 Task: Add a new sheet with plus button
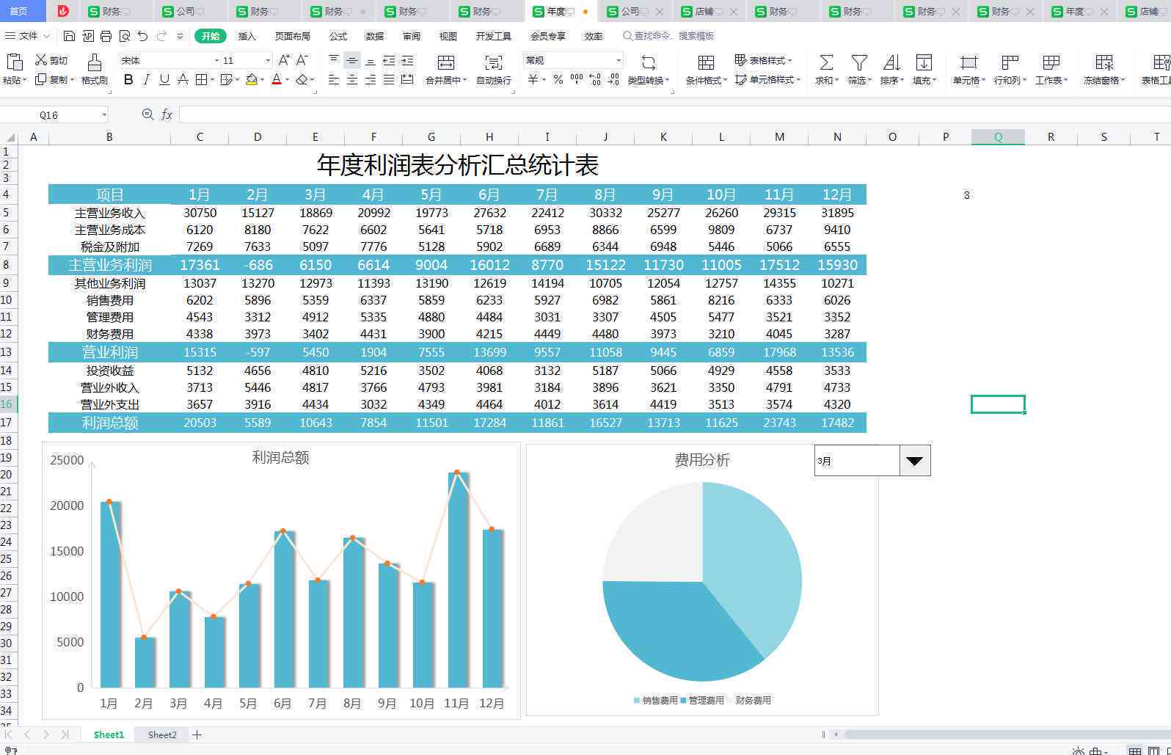[x=197, y=734]
